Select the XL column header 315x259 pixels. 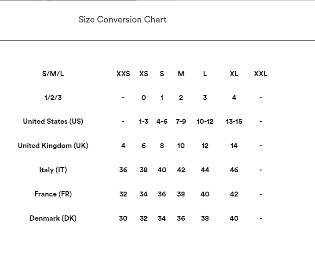click(x=234, y=74)
